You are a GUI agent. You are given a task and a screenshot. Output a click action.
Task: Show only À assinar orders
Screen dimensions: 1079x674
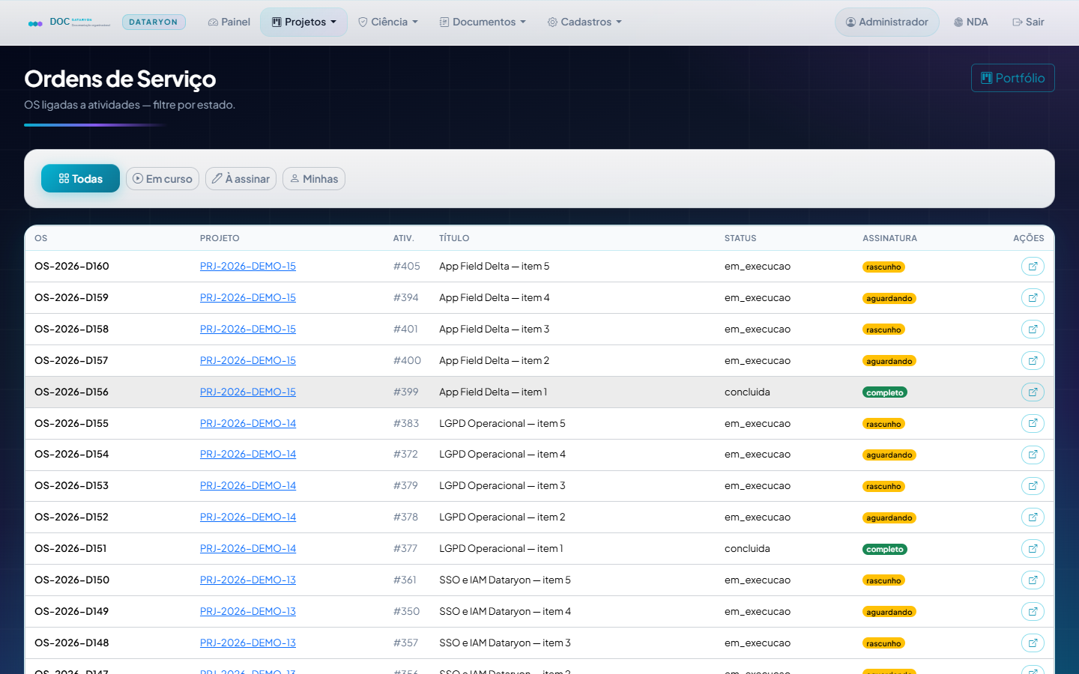[x=241, y=179]
